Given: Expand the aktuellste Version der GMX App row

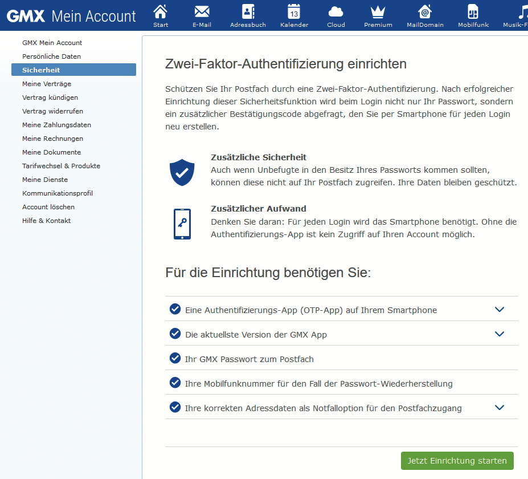Looking at the screenshot, I should [500, 334].
